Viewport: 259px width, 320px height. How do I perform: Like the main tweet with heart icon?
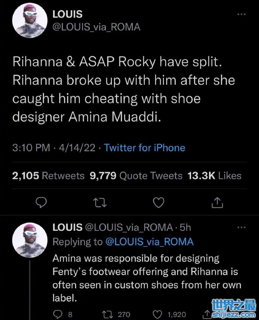pos(159,203)
